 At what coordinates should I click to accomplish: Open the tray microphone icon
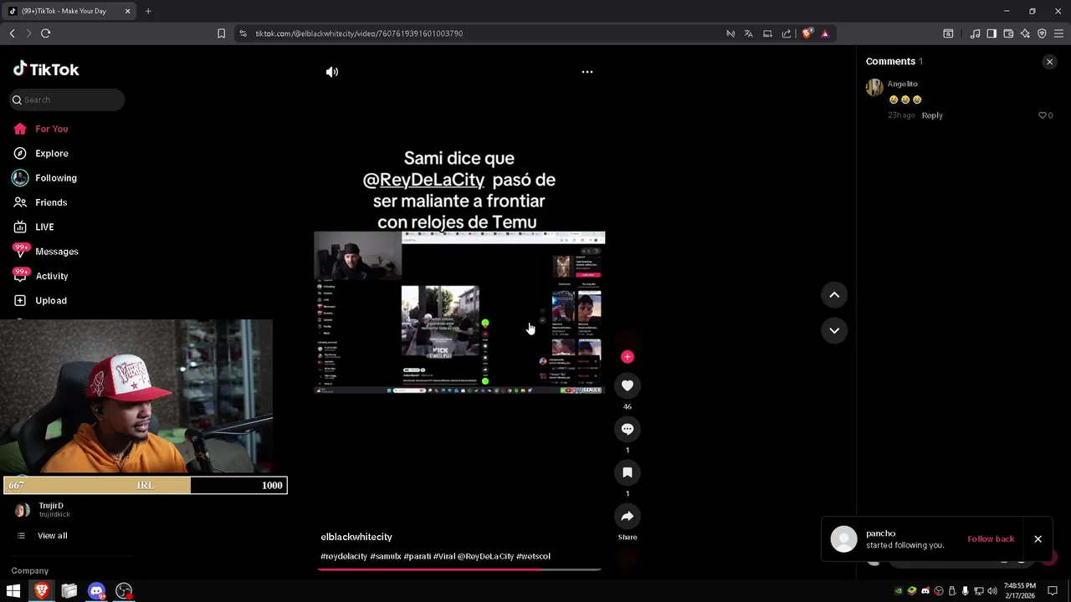(x=965, y=591)
